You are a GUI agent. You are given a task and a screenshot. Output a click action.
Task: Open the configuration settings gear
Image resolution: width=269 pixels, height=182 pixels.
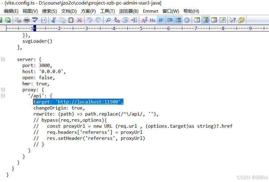[x=187, y=20]
